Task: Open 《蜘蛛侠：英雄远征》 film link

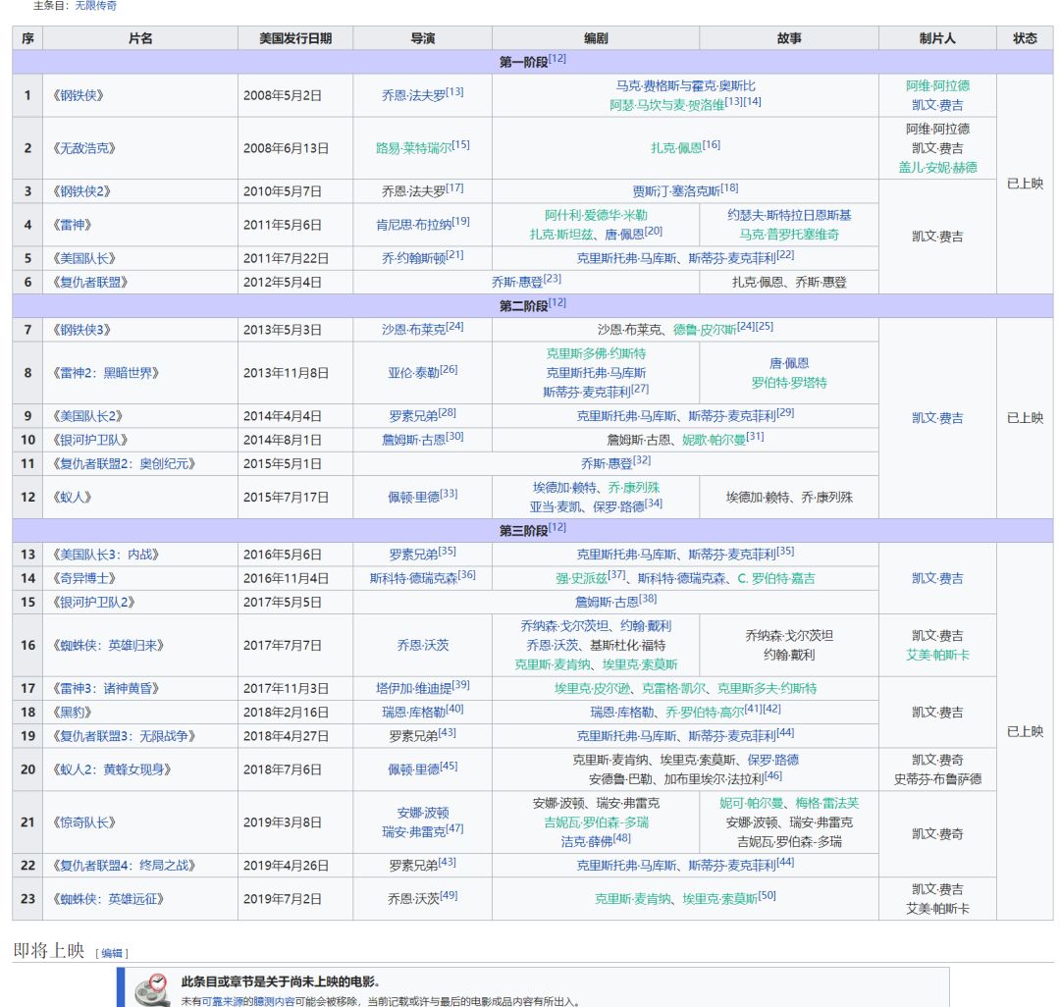Action: click(108, 899)
